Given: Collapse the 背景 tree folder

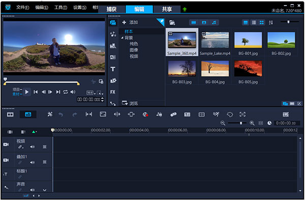Looking at the screenshot, I should tap(122, 38).
